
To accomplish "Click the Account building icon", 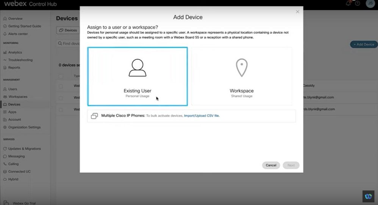I will tap(5, 120).
